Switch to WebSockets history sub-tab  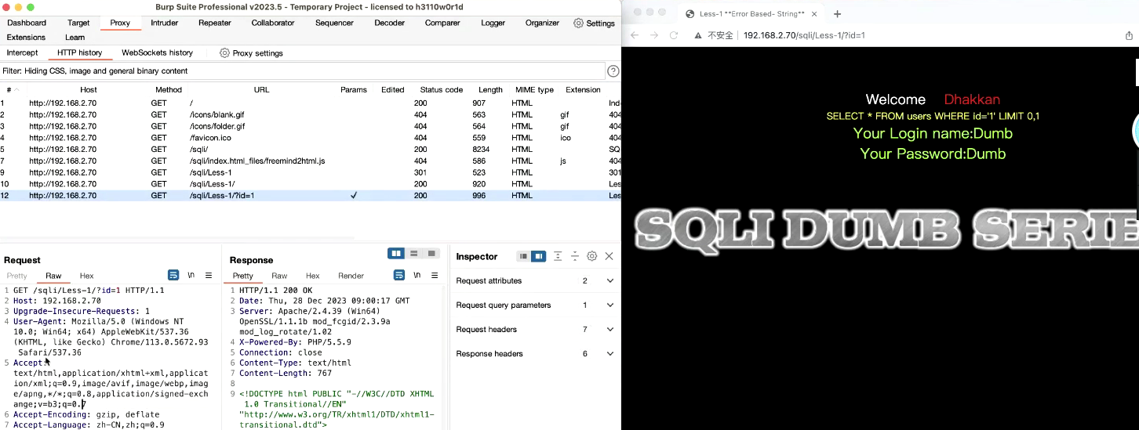coord(157,52)
